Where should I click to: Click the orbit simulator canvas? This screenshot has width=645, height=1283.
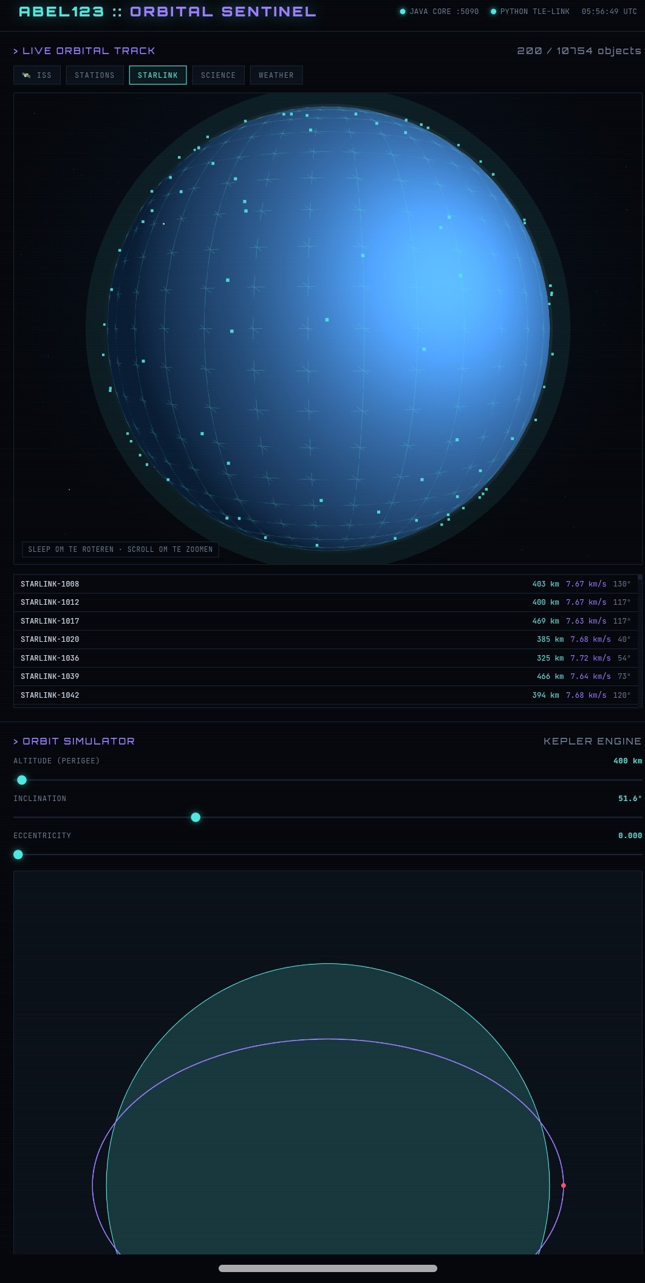tap(328, 1062)
